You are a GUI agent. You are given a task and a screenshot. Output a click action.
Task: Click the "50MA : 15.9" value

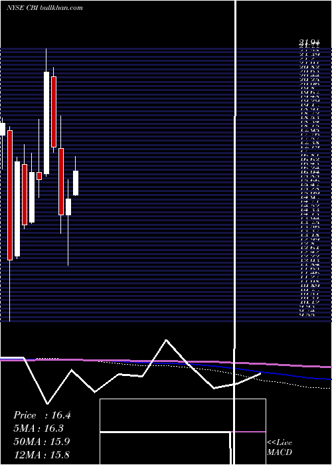click(42, 442)
